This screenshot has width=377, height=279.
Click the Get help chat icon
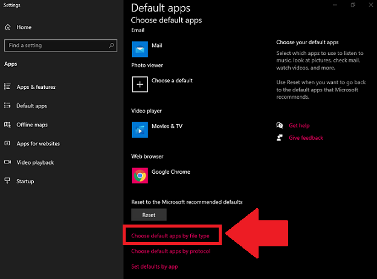tap(279, 126)
